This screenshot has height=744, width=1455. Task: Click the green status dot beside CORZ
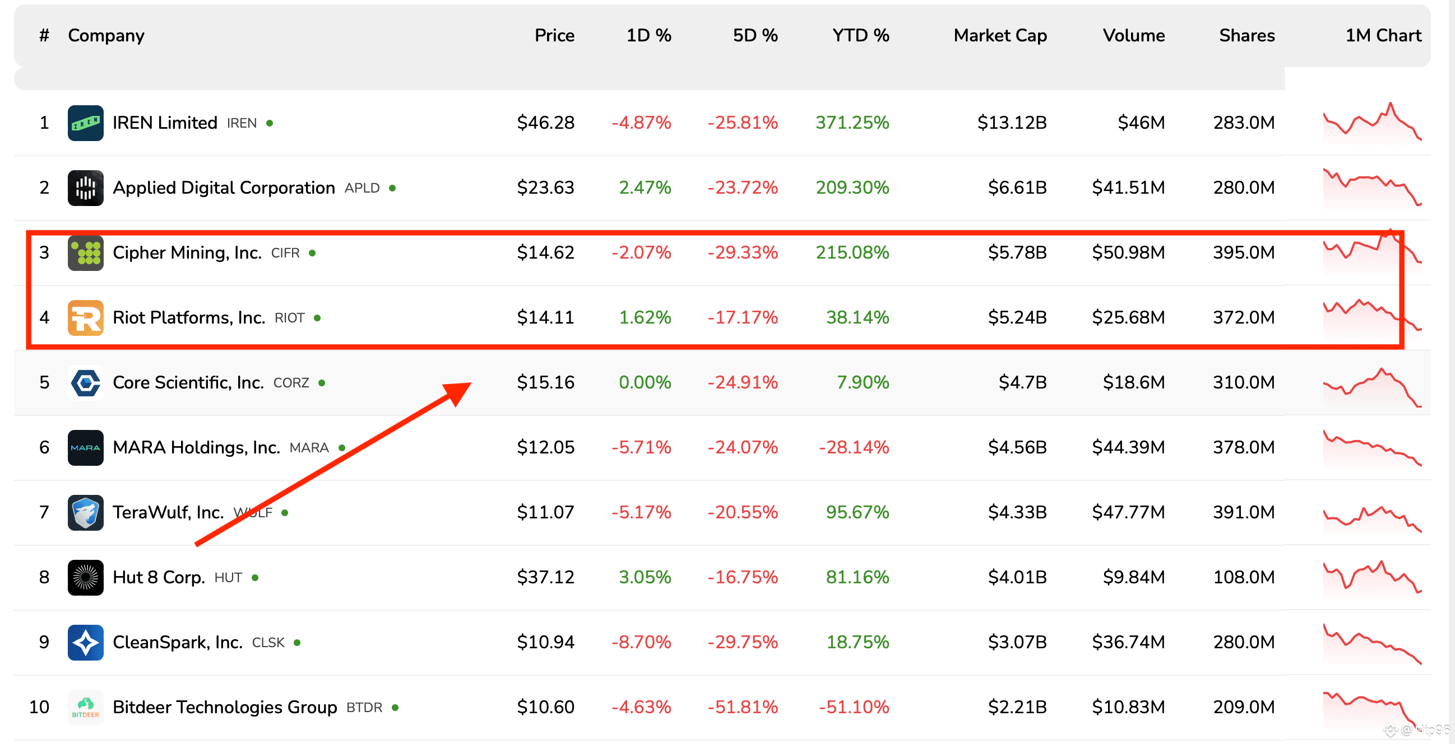(321, 383)
